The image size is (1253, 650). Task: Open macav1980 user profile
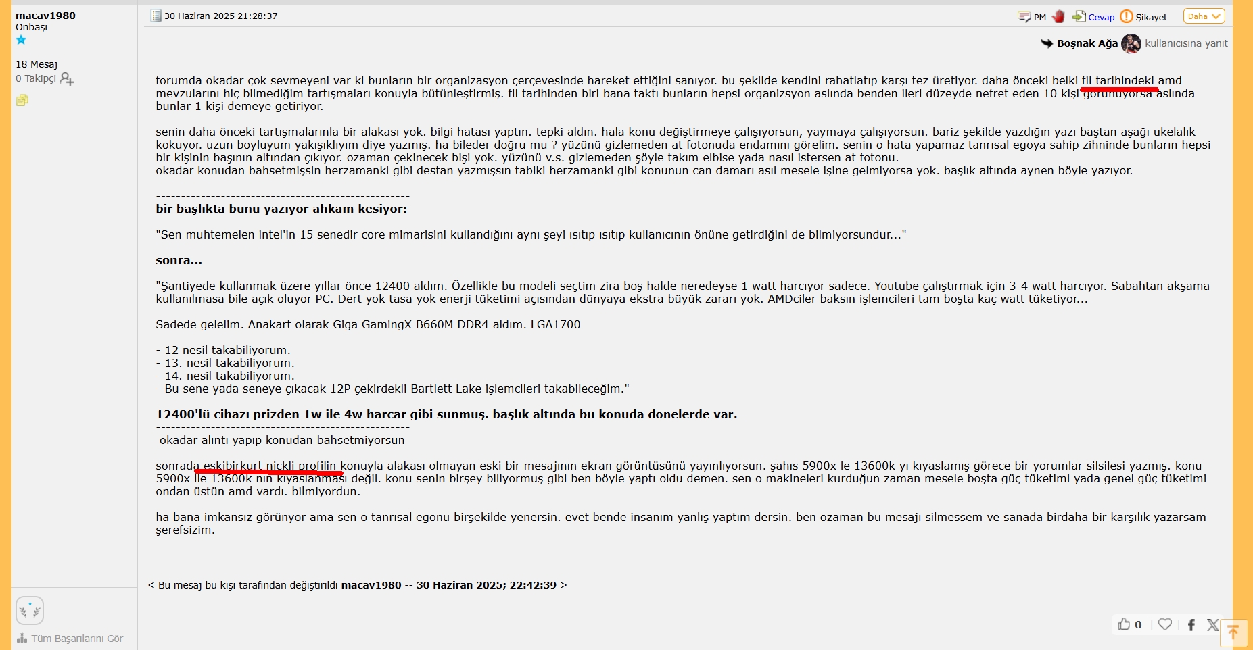point(45,15)
